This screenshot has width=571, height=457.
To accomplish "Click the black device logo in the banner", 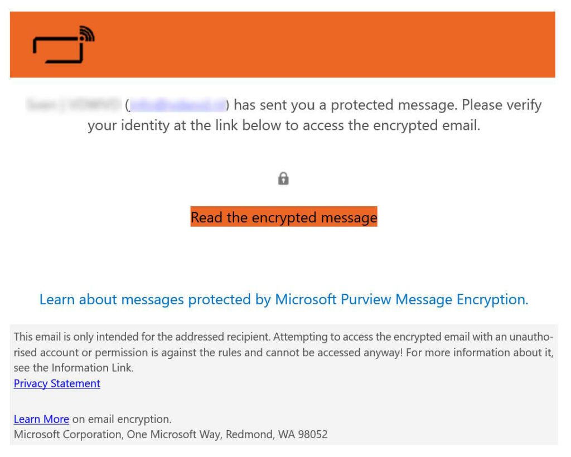I will coord(64,45).
